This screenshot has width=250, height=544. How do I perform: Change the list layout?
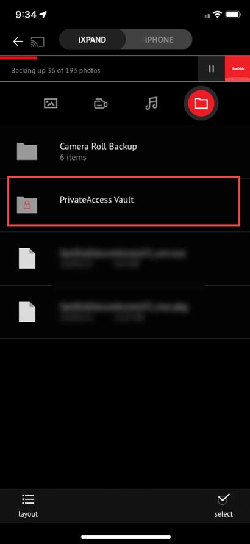pos(27,505)
